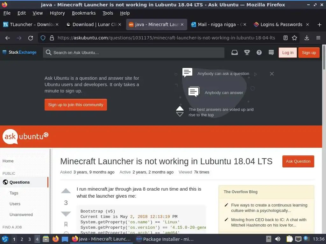Show site security padlock info

coord(52,38)
